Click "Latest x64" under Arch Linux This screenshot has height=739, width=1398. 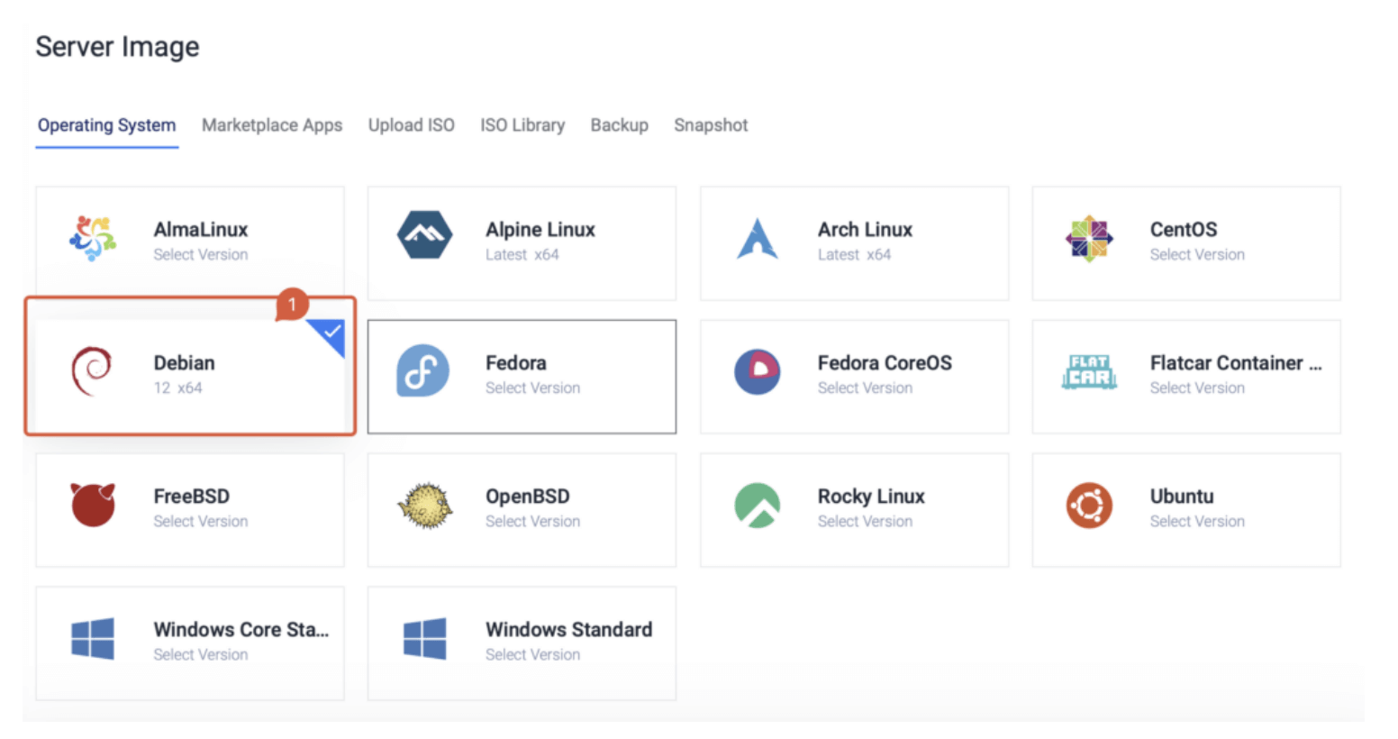854,255
